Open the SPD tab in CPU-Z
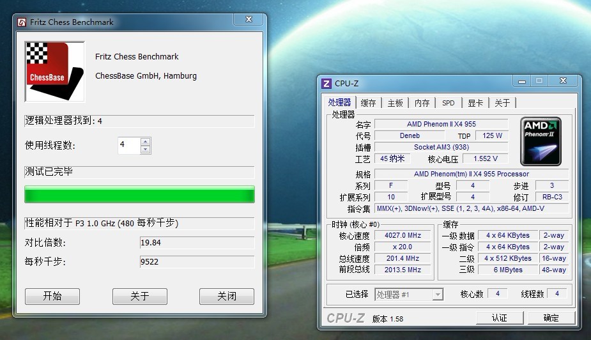This screenshot has height=340, width=591. click(448, 104)
